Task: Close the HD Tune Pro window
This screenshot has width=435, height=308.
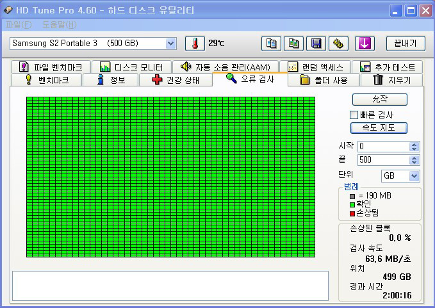Action: 425,11
